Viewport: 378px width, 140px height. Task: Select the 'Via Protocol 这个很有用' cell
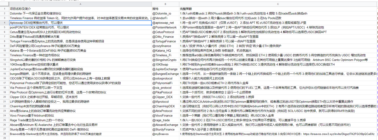[80, 87]
